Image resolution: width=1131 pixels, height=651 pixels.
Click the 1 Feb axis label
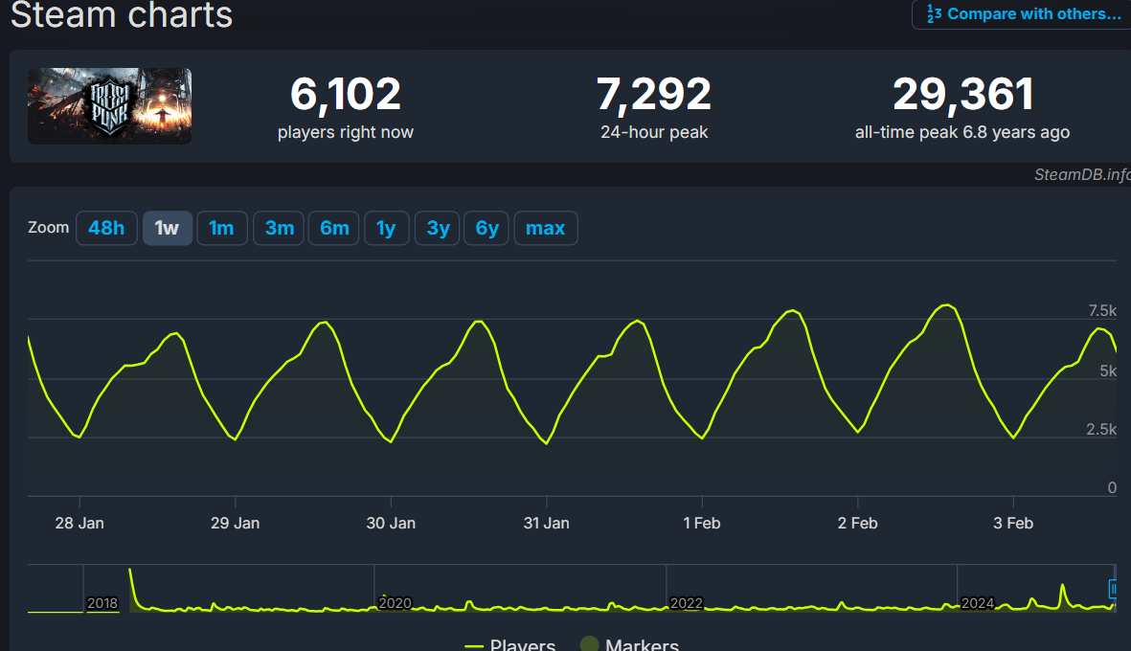pos(702,524)
